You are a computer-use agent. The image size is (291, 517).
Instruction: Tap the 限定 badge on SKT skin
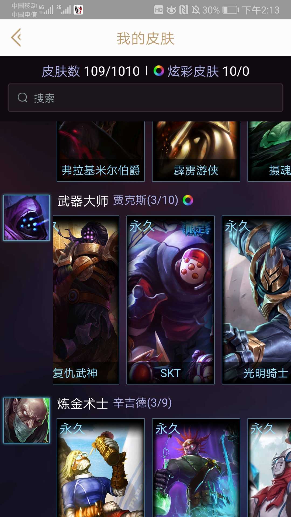point(196,229)
